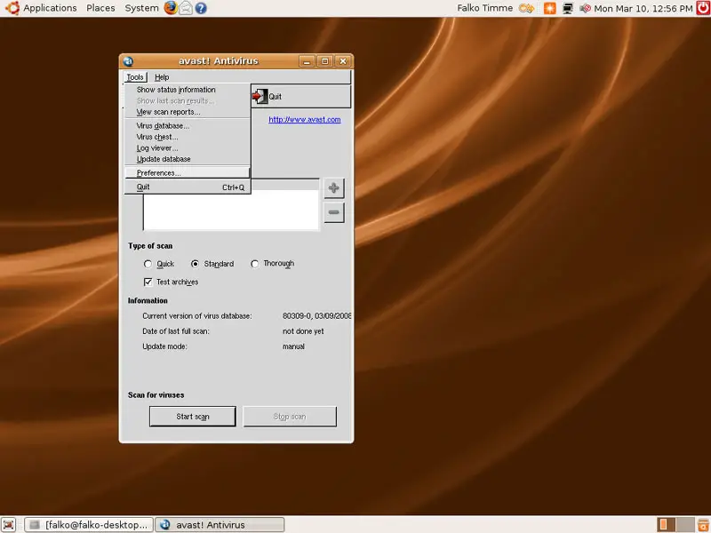Click the Show Desktop icon in bottom panel
The width and height of the screenshot is (711, 533).
point(9,524)
